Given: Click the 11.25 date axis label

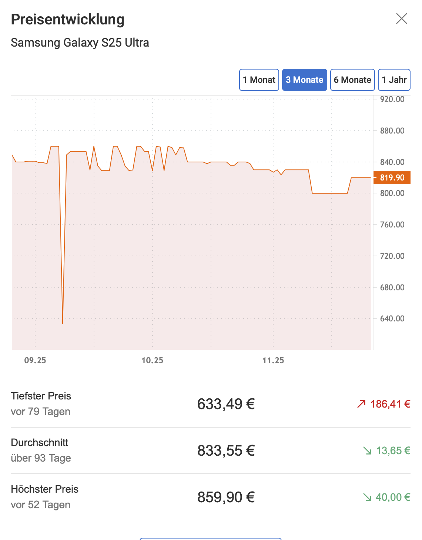Looking at the screenshot, I should [x=273, y=360].
